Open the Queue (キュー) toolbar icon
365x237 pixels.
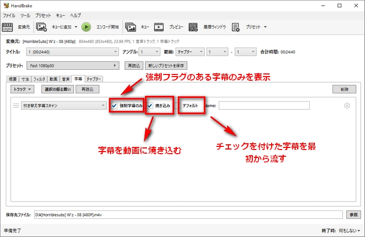click(x=131, y=27)
